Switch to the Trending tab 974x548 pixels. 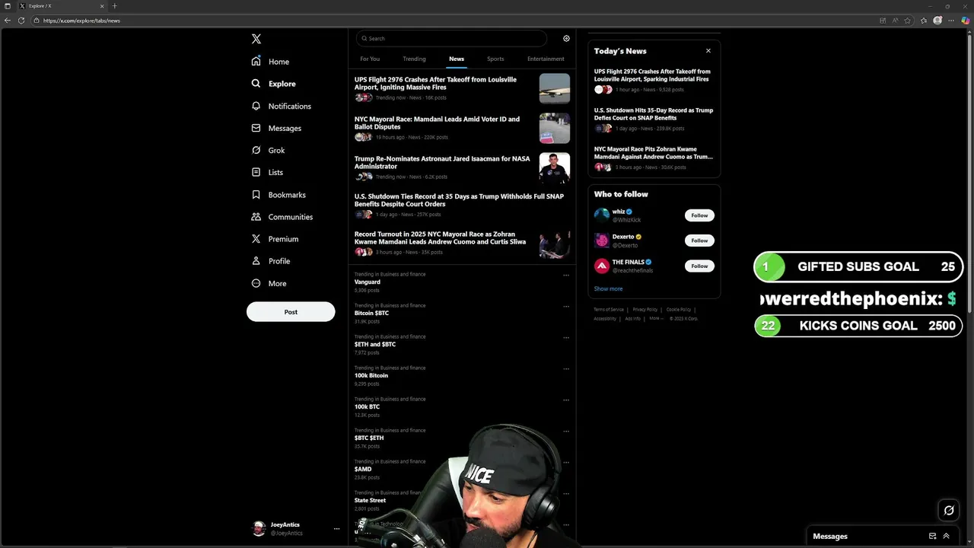(414, 59)
